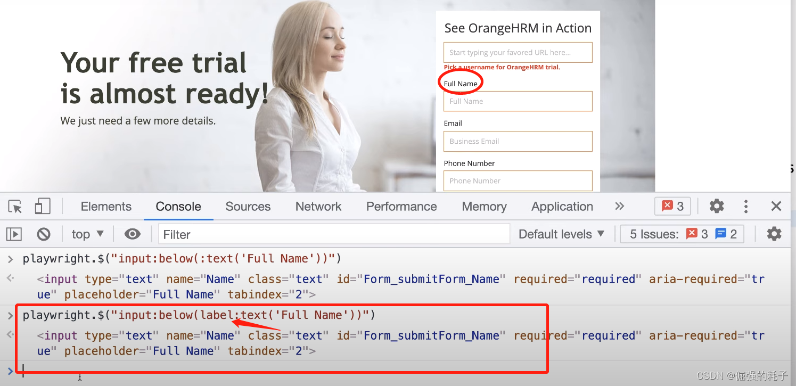The image size is (796, 386).
Task: Click the Full Name label
Action: click(461, 84)
